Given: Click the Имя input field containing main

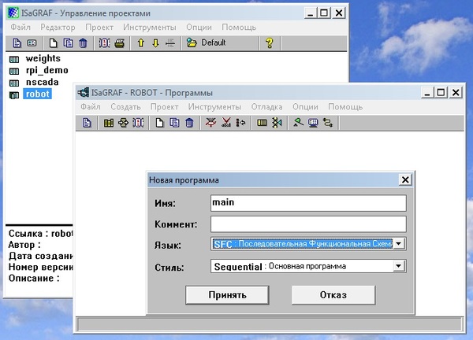Looking at the screenshot, I should tap(308, 203).
